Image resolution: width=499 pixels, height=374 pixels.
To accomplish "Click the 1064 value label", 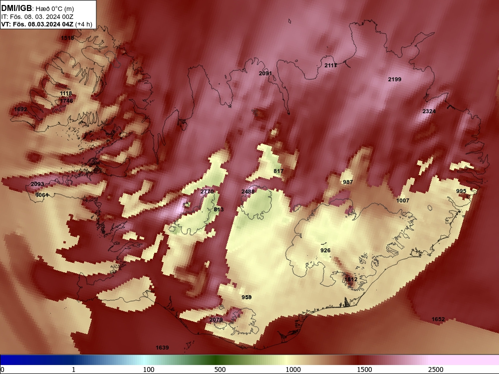I will click(42, 195).
